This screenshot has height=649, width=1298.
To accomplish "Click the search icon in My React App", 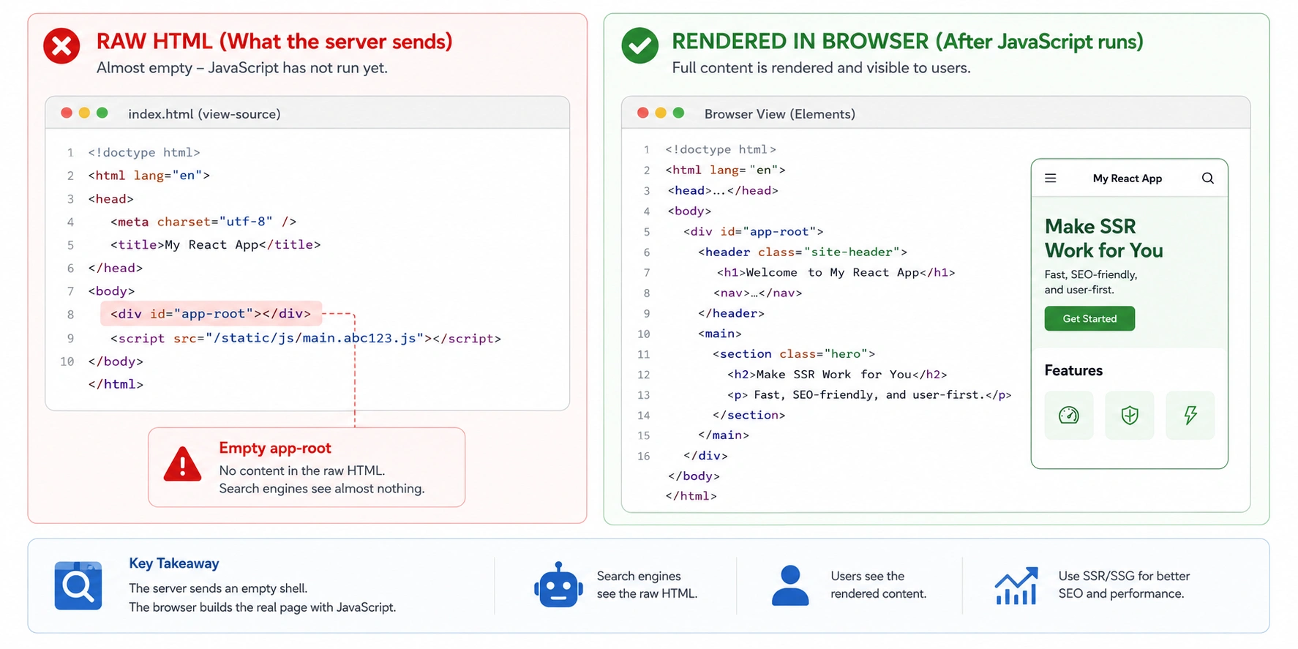I will tap(1207, 178).
